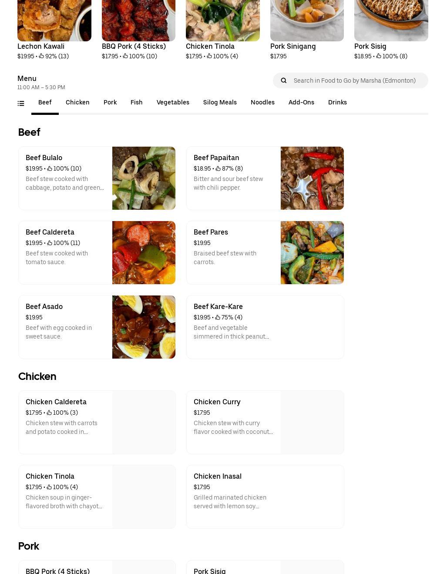Click the thumbs-up rating on BBQ Pork
The height and width of the screenshot is (574, 437).
click(125, 56)
